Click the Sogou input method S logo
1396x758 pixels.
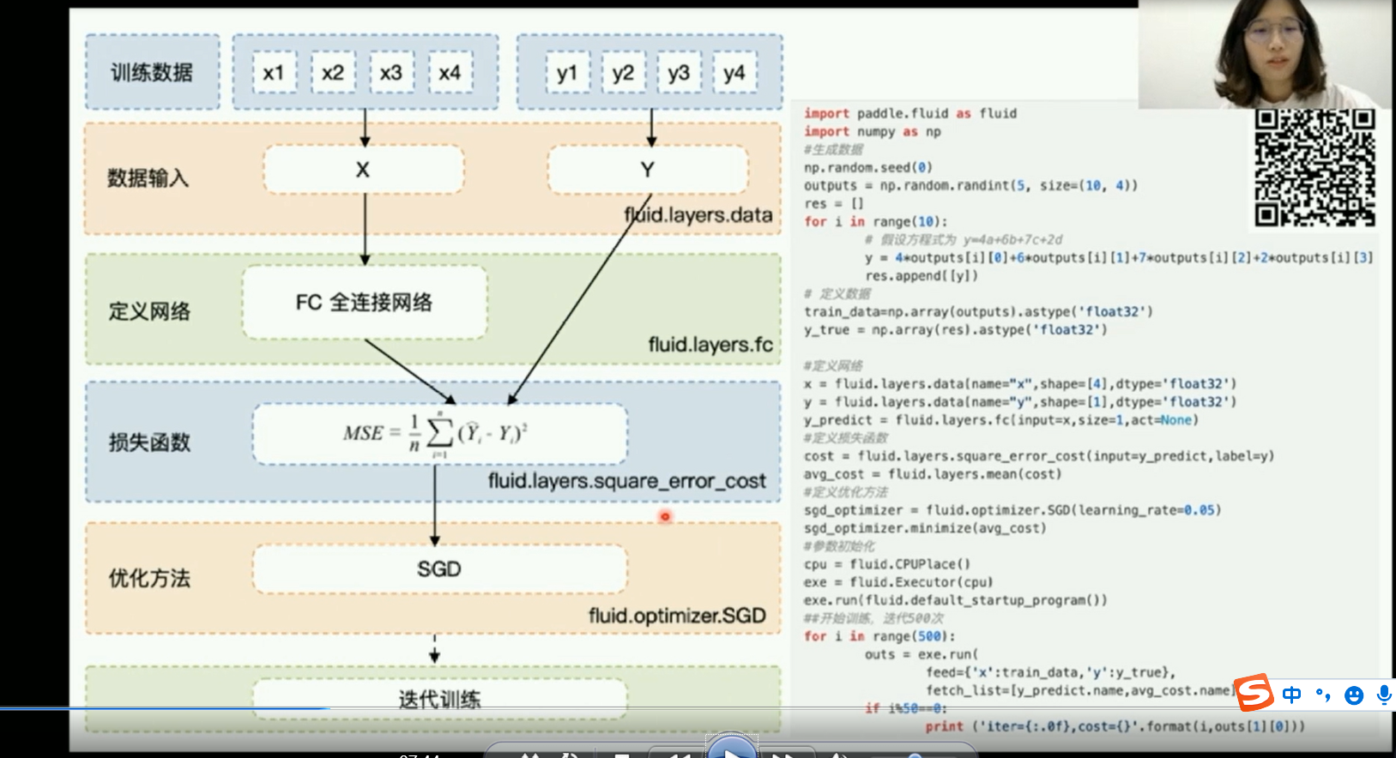(x=1254, y=693)
